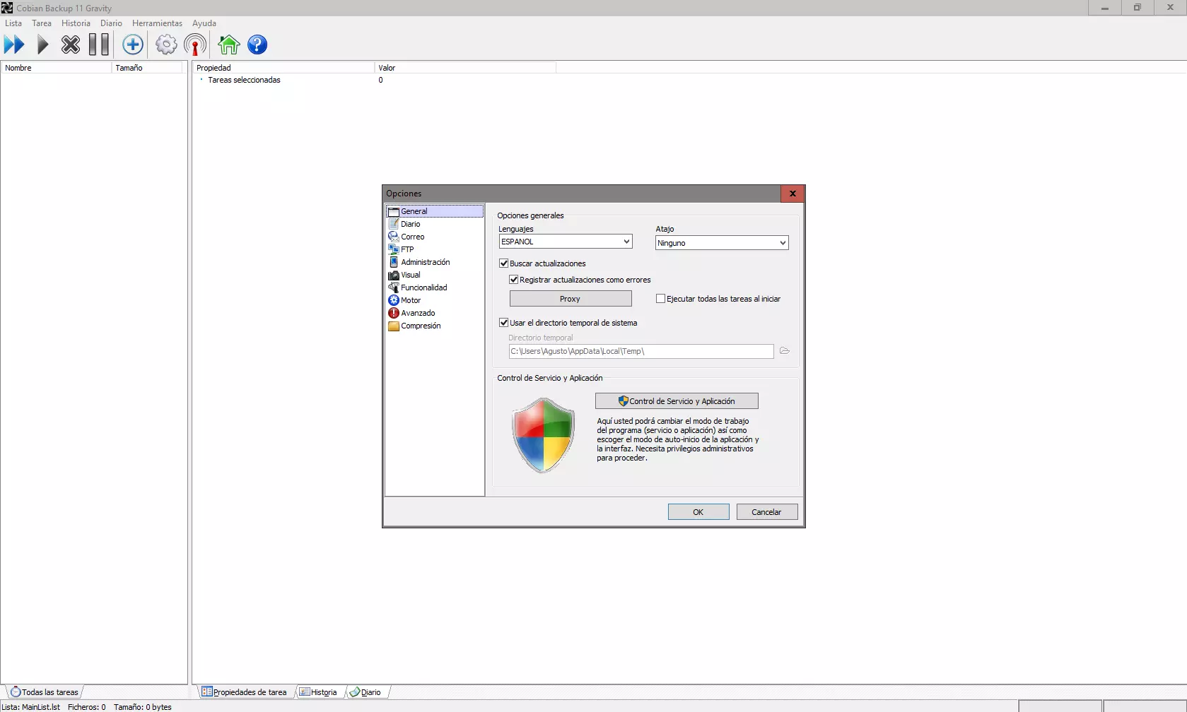Uncheck Buscar actualizaciones checkbox

pos(504,263)
